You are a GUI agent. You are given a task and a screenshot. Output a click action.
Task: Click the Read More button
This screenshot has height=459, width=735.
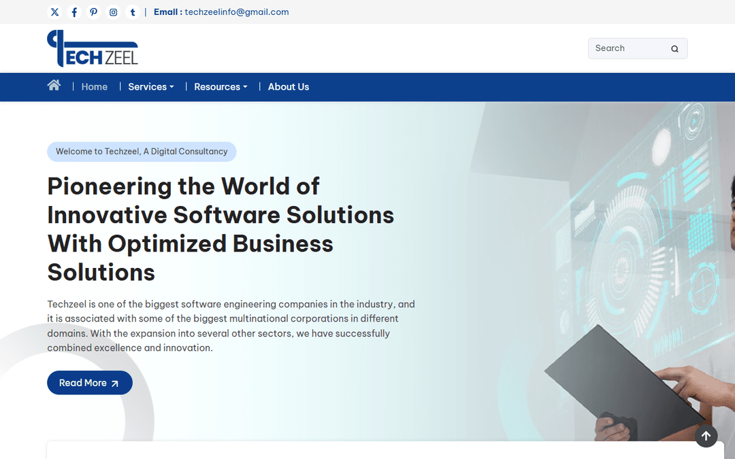[90, 383]
